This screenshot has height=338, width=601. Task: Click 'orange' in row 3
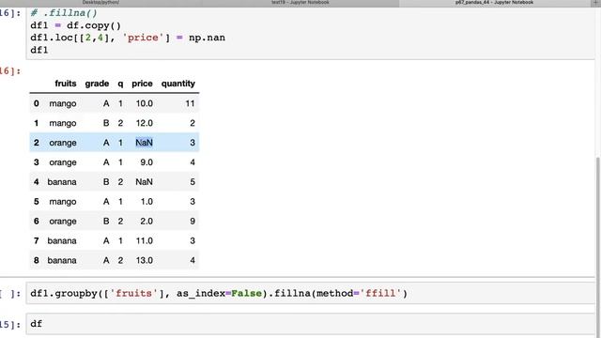coord(63,162)
